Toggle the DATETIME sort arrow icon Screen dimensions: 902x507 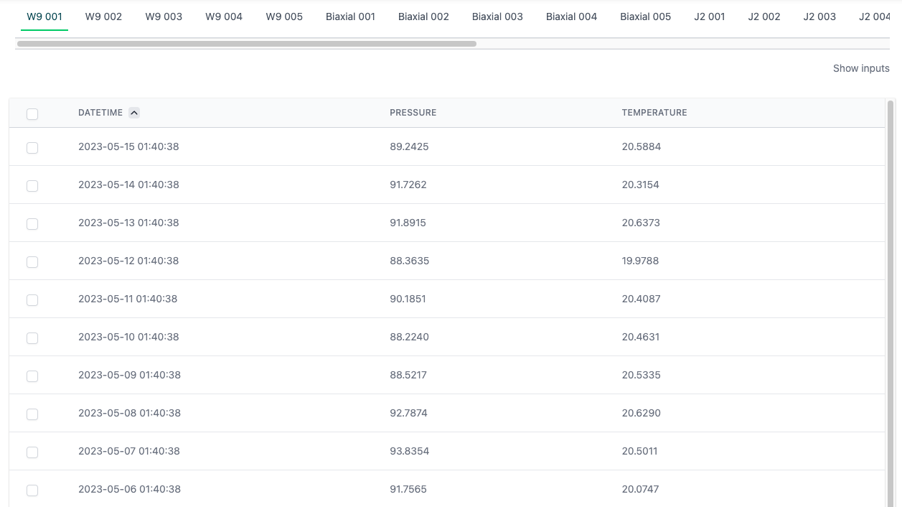click(x=134, y=113)
